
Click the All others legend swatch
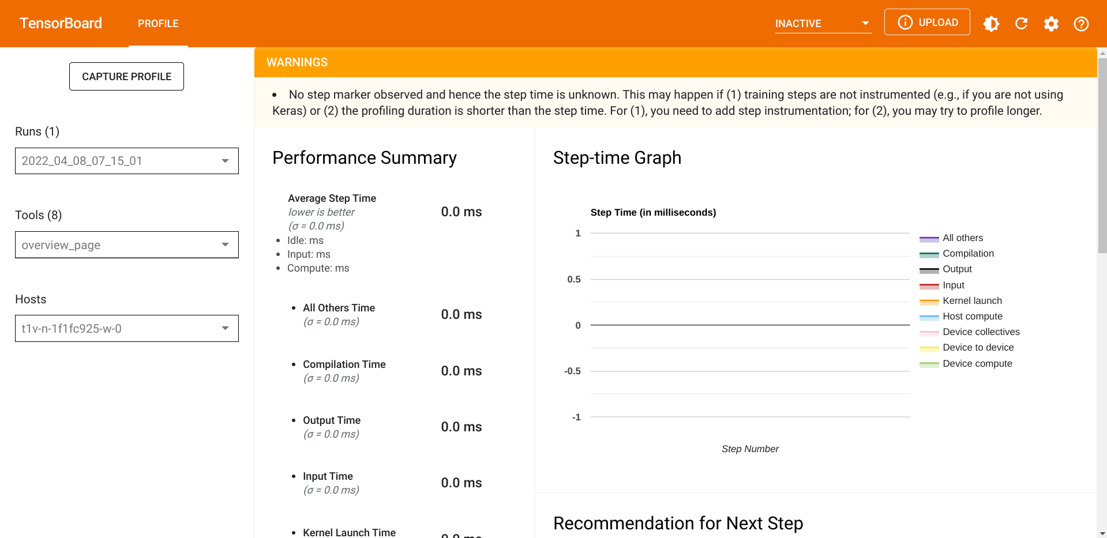point(929,239)
